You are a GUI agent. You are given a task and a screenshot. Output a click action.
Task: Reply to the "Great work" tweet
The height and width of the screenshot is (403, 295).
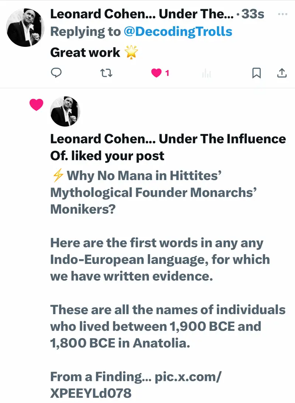(56, 73)
